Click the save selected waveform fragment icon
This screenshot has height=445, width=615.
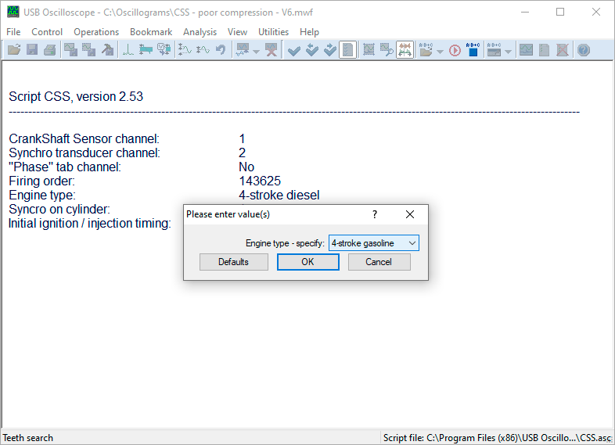pyautogui.click(x=88, y=50)
